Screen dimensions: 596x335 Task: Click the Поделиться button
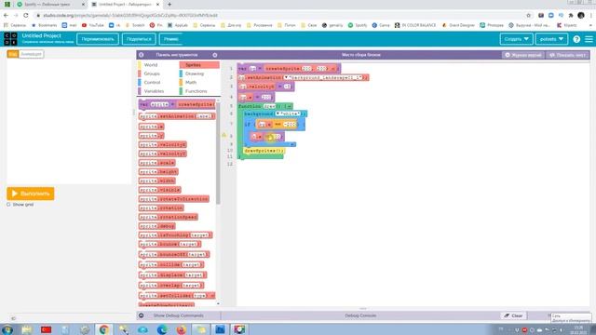pos(139,39)
